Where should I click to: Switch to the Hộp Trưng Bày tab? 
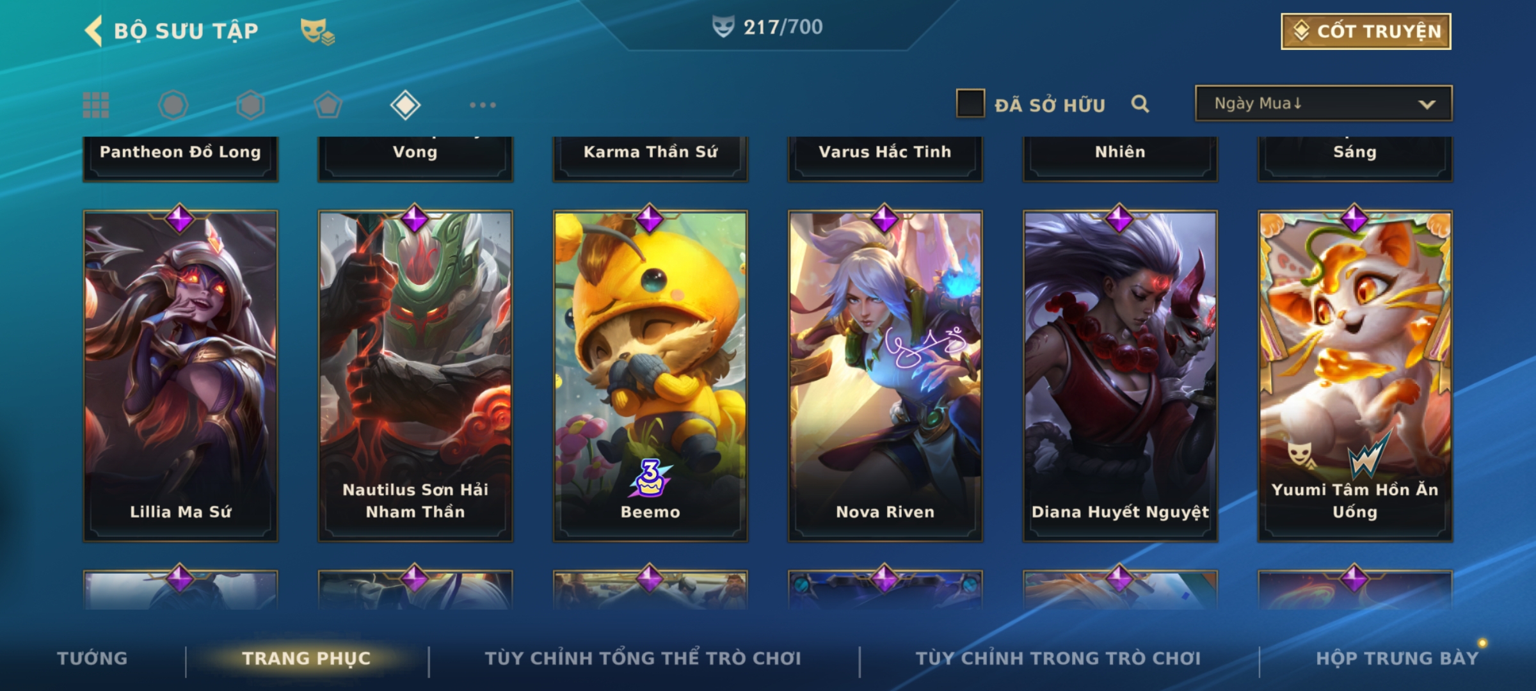point(1397,658)
